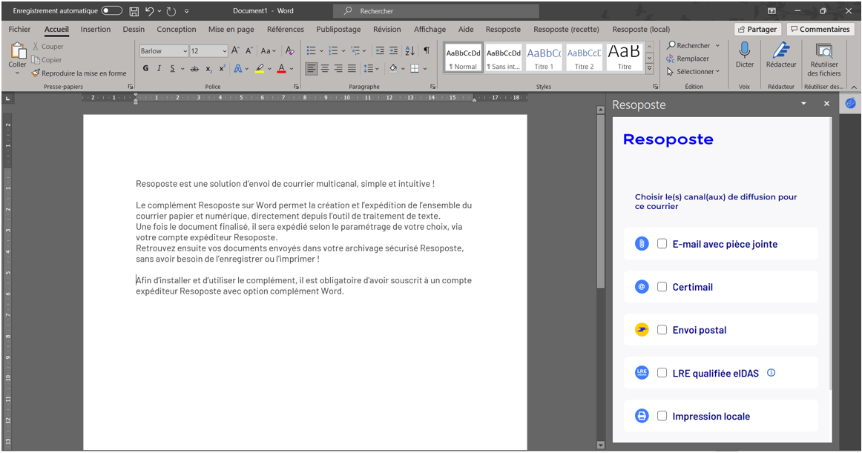Open the Barlow font name dropdown
862x453 pixels.
(185, 51)
